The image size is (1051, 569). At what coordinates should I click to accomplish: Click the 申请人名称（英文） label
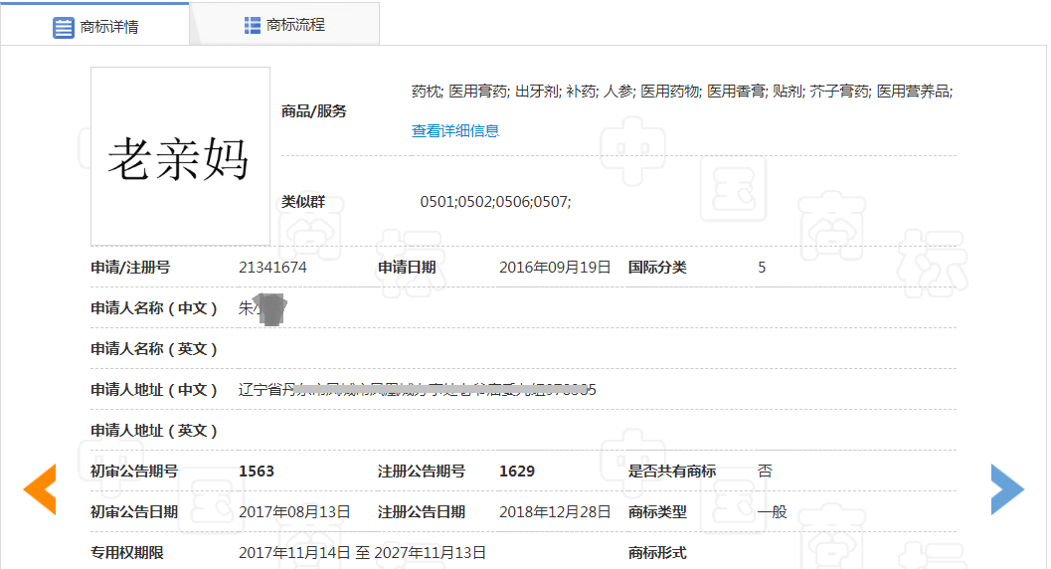(x=154, y=349)
